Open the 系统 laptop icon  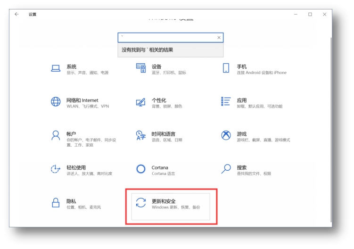pyautogui.click(x=56, y=68)
